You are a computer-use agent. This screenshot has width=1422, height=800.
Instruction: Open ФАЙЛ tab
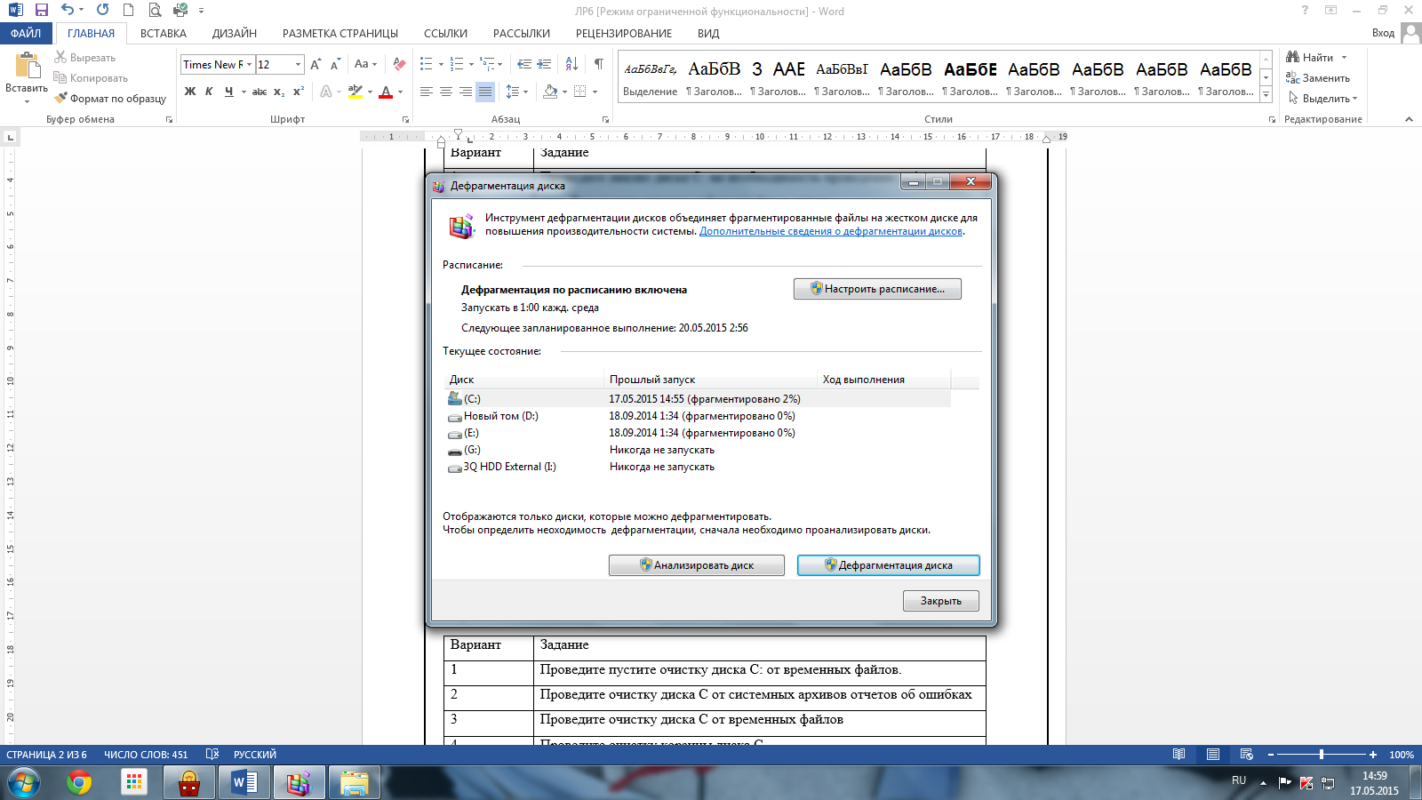click(26, 33)
